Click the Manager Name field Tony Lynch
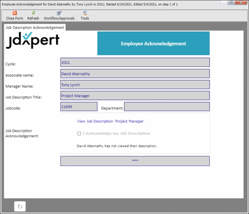The width and height of the screenshot is (249, 214). coord(135,84)
